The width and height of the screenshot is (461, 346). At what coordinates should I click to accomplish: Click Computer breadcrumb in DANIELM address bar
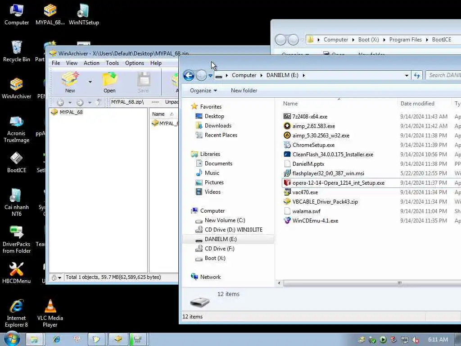tap(244, 75)
